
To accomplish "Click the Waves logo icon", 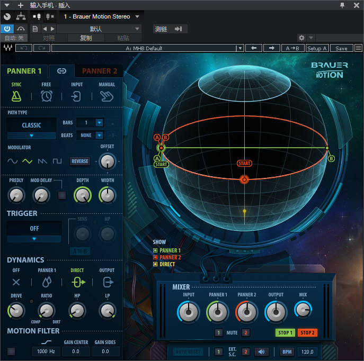I will [x=7, y=48].
